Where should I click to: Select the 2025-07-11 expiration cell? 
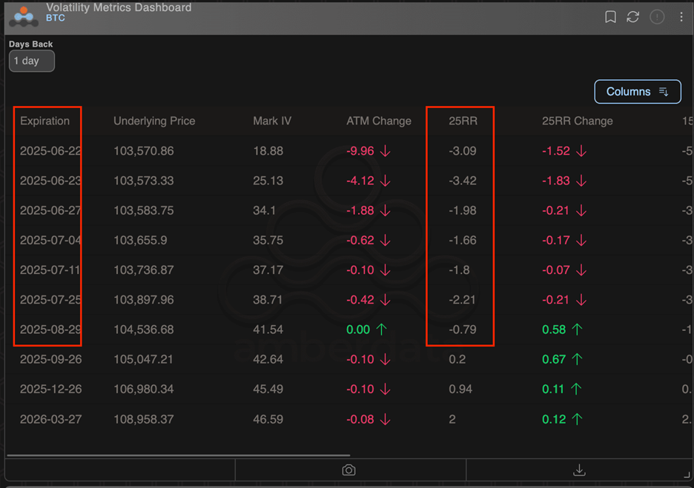pos(51,270)
